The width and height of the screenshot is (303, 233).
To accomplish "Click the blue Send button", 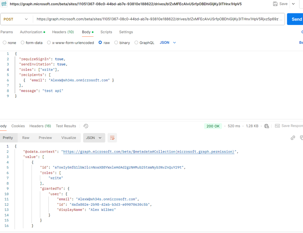I will click(x=295, y=19).
